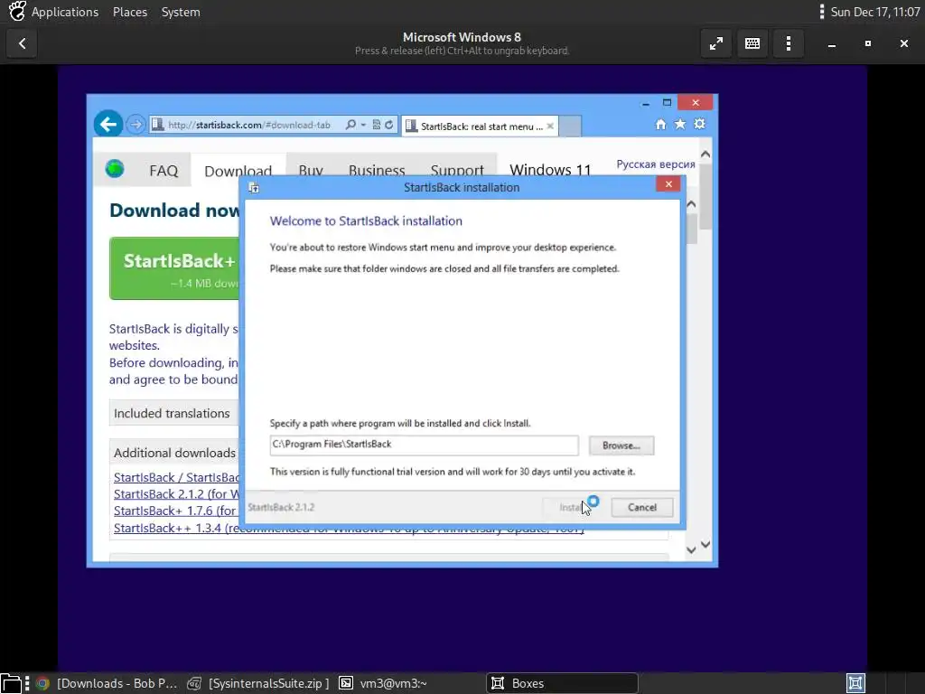Open the Boxes three-dot actions menu
925x694 pixels.
788,43
